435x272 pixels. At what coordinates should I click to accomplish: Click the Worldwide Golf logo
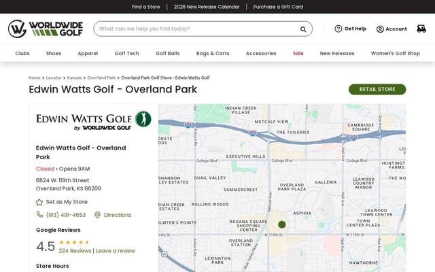pyautogui.click(x=46, y=29)
